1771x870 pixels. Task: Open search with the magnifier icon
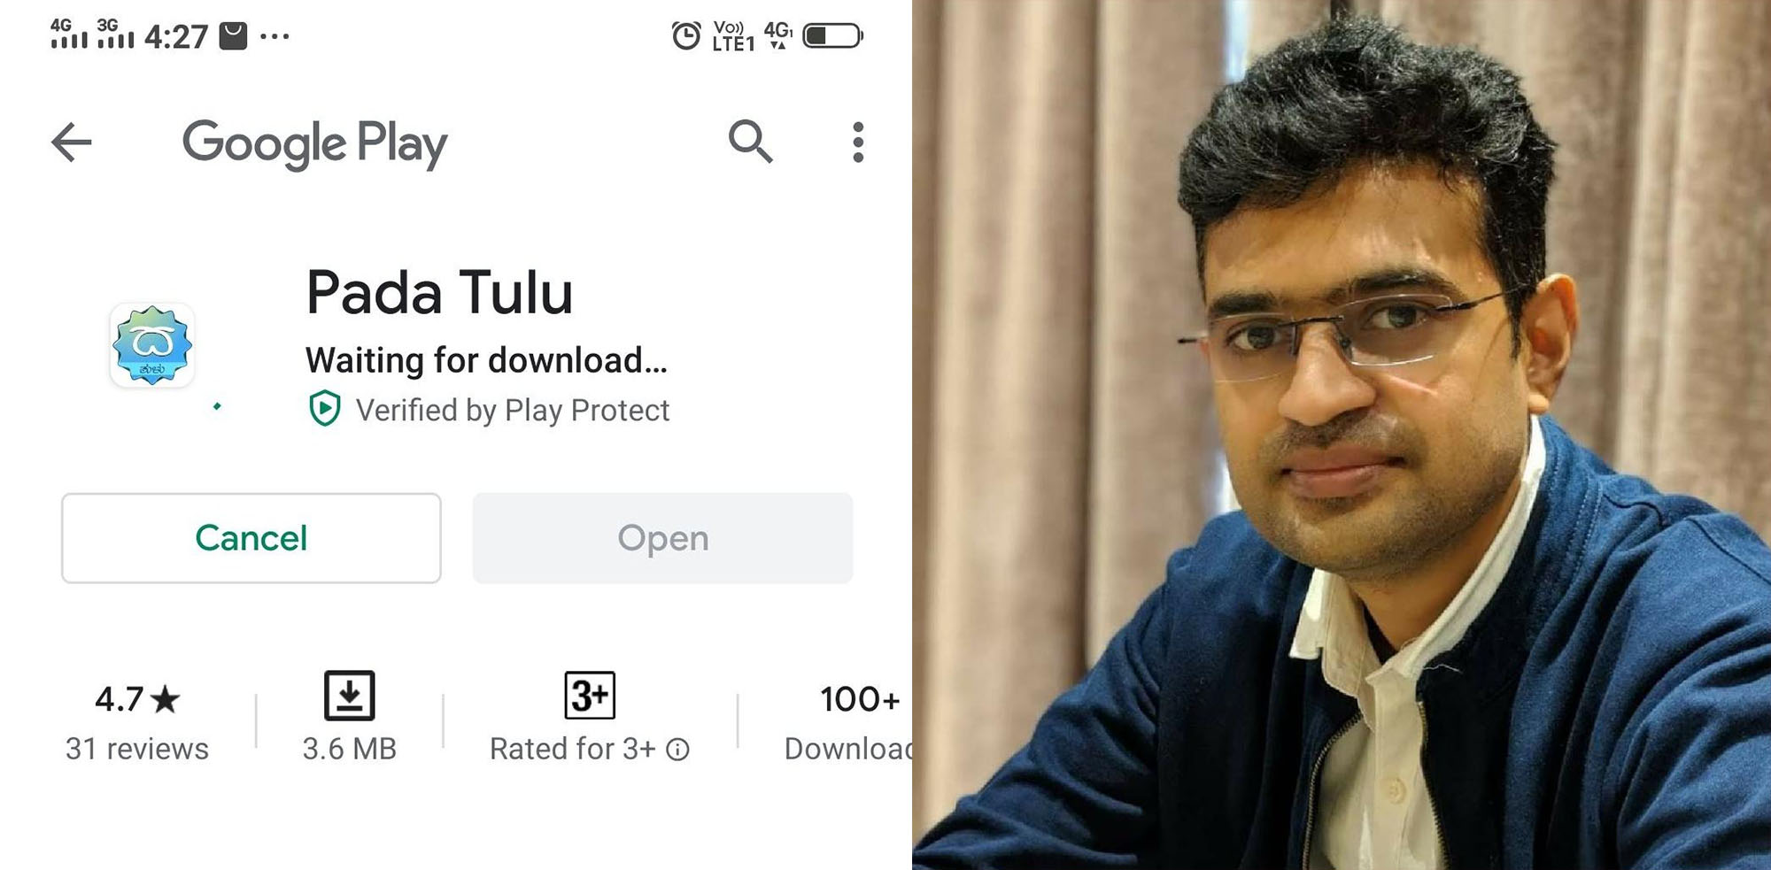coord(750,142)
